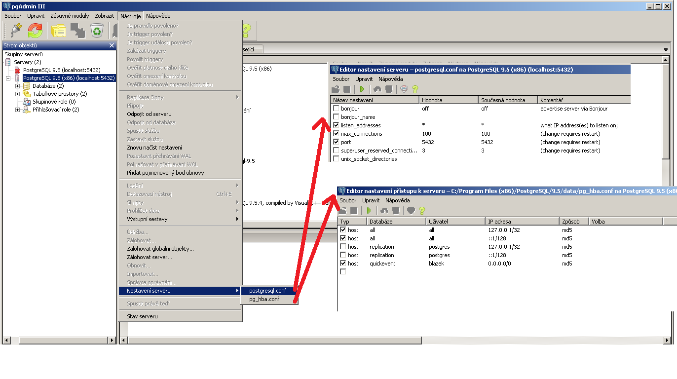677x379 pixels.
Task: Open Upravit menu in postgresql.conf editor
Action: (x=364, y=79)
